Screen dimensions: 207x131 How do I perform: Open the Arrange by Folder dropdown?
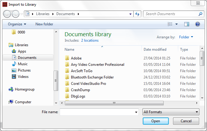186,37
